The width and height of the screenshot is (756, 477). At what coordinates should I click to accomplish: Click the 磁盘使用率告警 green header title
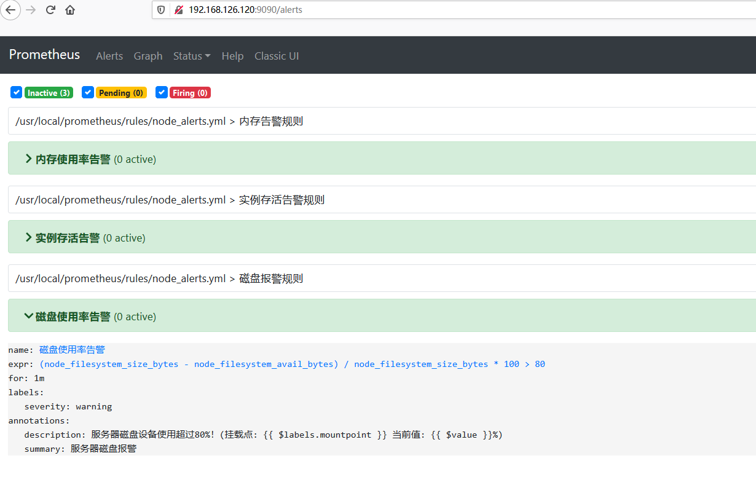73,317
